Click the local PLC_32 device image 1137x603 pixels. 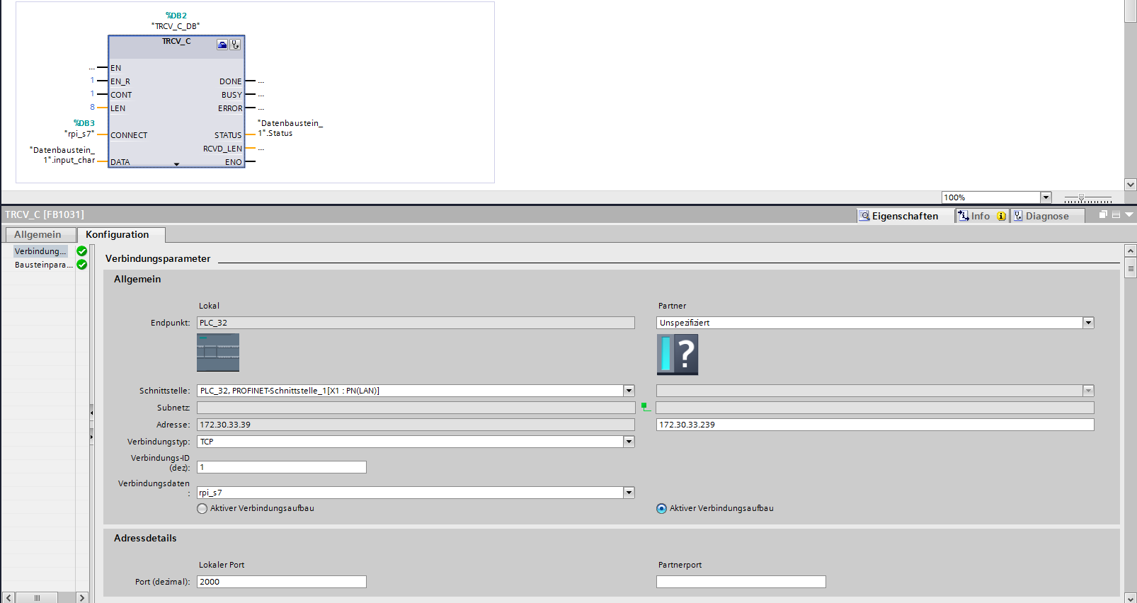tap(218, 352)
